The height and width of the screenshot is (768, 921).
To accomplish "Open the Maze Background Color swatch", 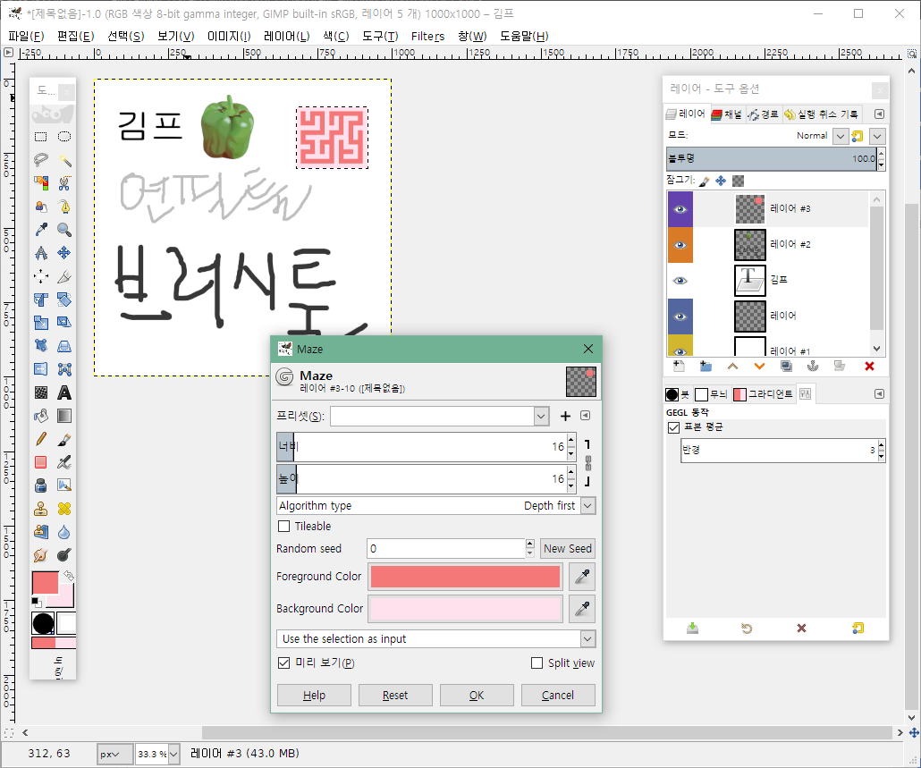I will coord(465,609).
